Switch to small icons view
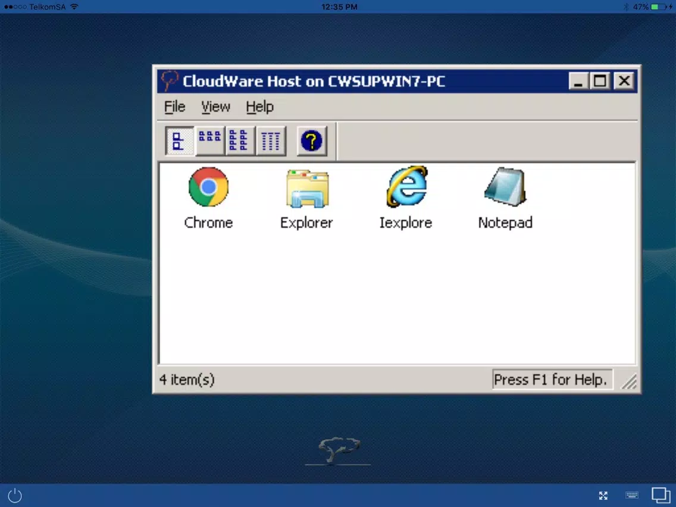The height and width of the screenshot is (507, 676). [210, 141]
